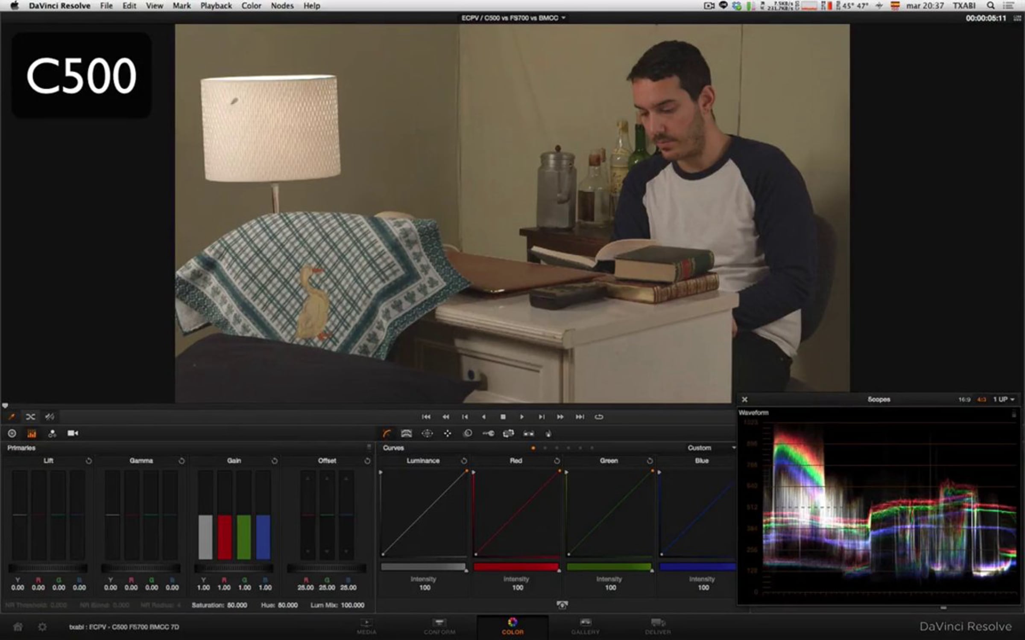Reset the Gamma adjustments
Image resolution: width=1025 pixels, height=640 pixels.
[182, 461]
